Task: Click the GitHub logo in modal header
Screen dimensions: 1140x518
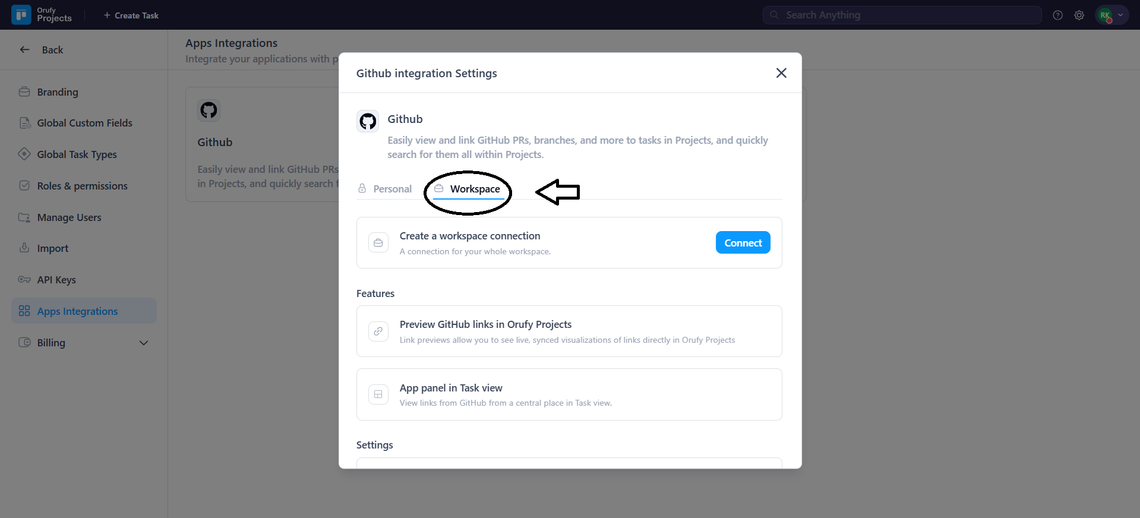Action: click(x=368, y=121)
